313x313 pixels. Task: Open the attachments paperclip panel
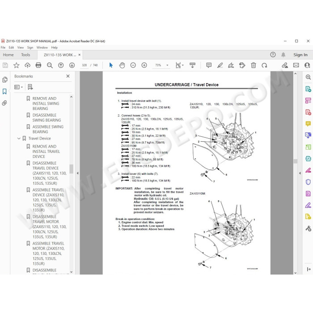pos(4,103)
